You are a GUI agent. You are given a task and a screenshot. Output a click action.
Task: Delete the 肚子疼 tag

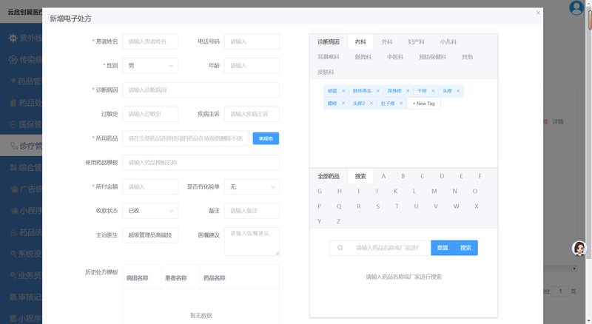click(x=400, y=104)
